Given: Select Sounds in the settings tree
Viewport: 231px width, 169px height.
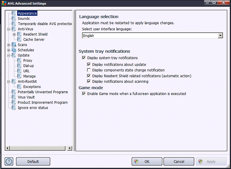Looking at the screenshot, I should click(x=24, y=18).
